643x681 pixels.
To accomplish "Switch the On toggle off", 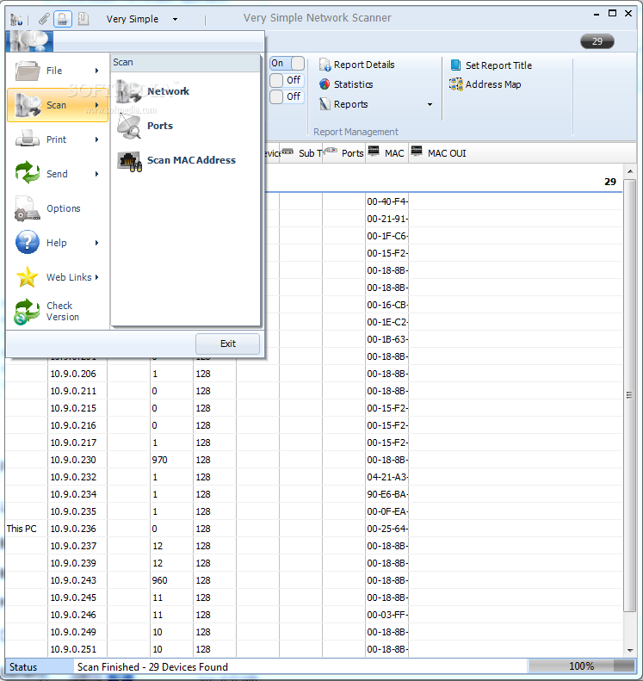I will coord(287,64).
